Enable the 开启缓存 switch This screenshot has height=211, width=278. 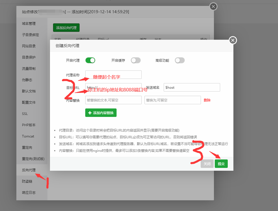pyautogui.click(x=135, y=60)
